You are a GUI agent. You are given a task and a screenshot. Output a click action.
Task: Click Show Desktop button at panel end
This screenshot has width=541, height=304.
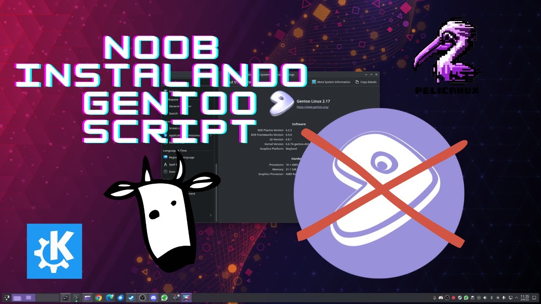pos(534,298)
